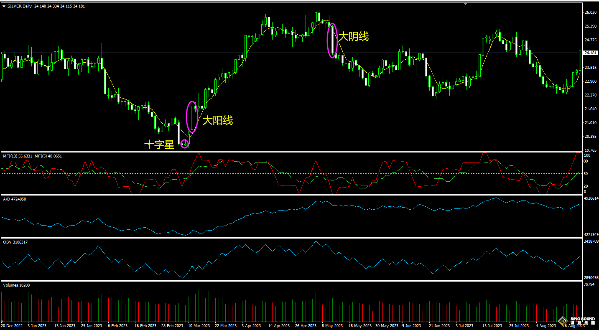Click the A/D indicator label
The height and width of the screenshot is (330, 599).
(14, 199)
